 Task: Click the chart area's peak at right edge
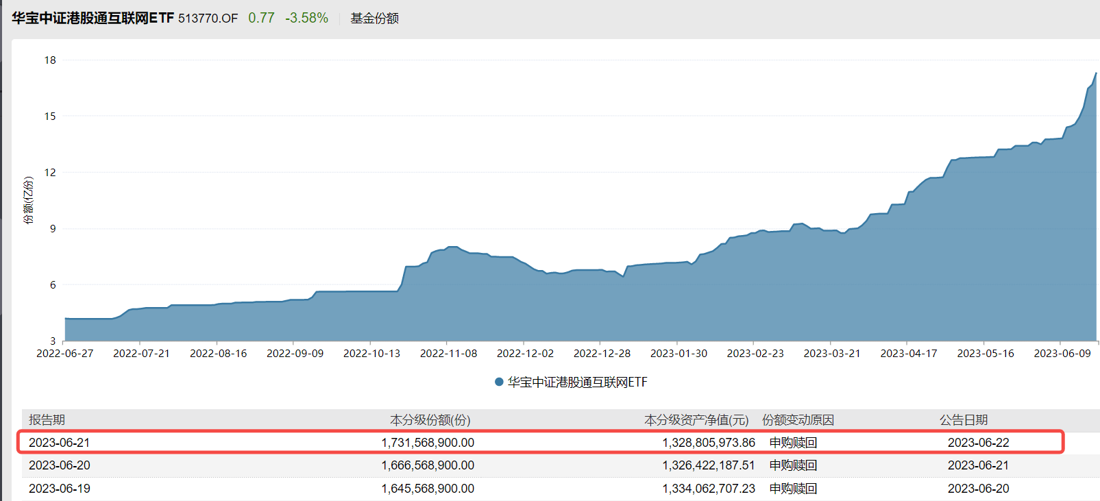[1095, 73]
